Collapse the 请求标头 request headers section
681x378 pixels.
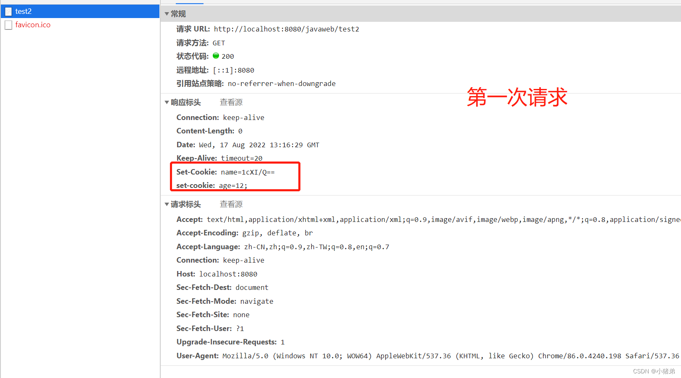point(167,204)
